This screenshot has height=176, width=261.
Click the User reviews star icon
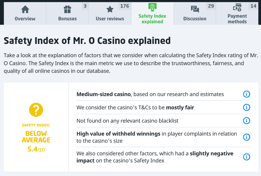[110, 9]
